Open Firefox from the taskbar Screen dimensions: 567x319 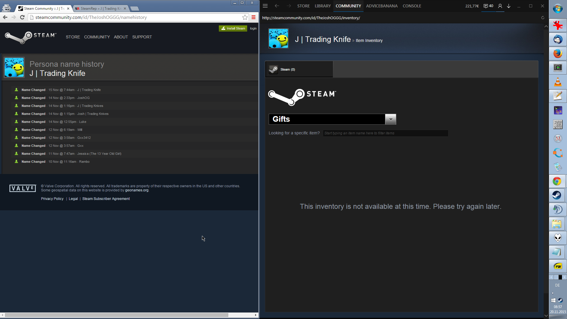click(558, 54)
